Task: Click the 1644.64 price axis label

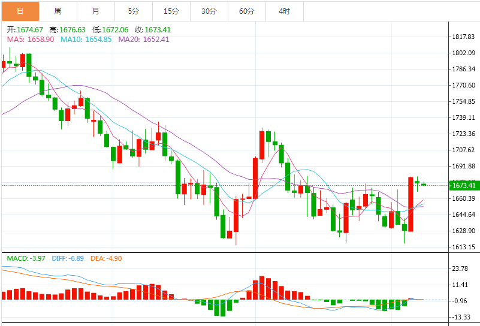Action: 463,215
